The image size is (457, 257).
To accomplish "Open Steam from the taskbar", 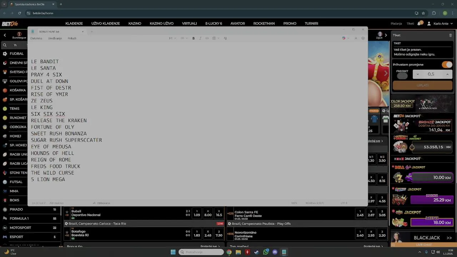I will [x=256, y=252].
